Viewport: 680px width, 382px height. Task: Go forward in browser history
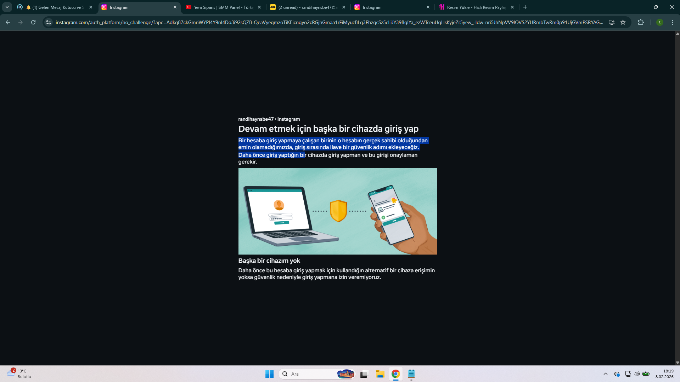21,22
